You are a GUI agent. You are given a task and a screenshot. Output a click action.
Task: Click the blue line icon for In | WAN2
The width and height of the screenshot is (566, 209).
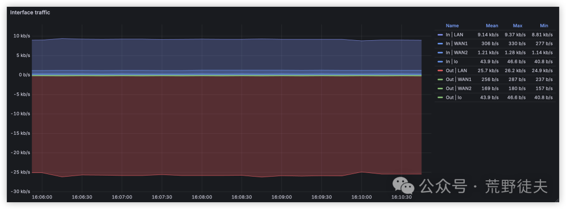pos(440,53)
